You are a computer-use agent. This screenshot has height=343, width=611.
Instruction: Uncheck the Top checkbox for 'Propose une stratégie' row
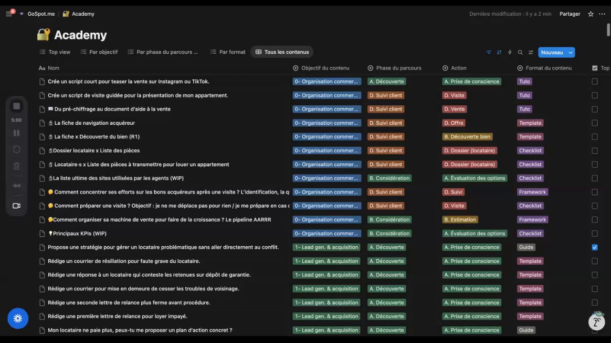tap(595, 247)
